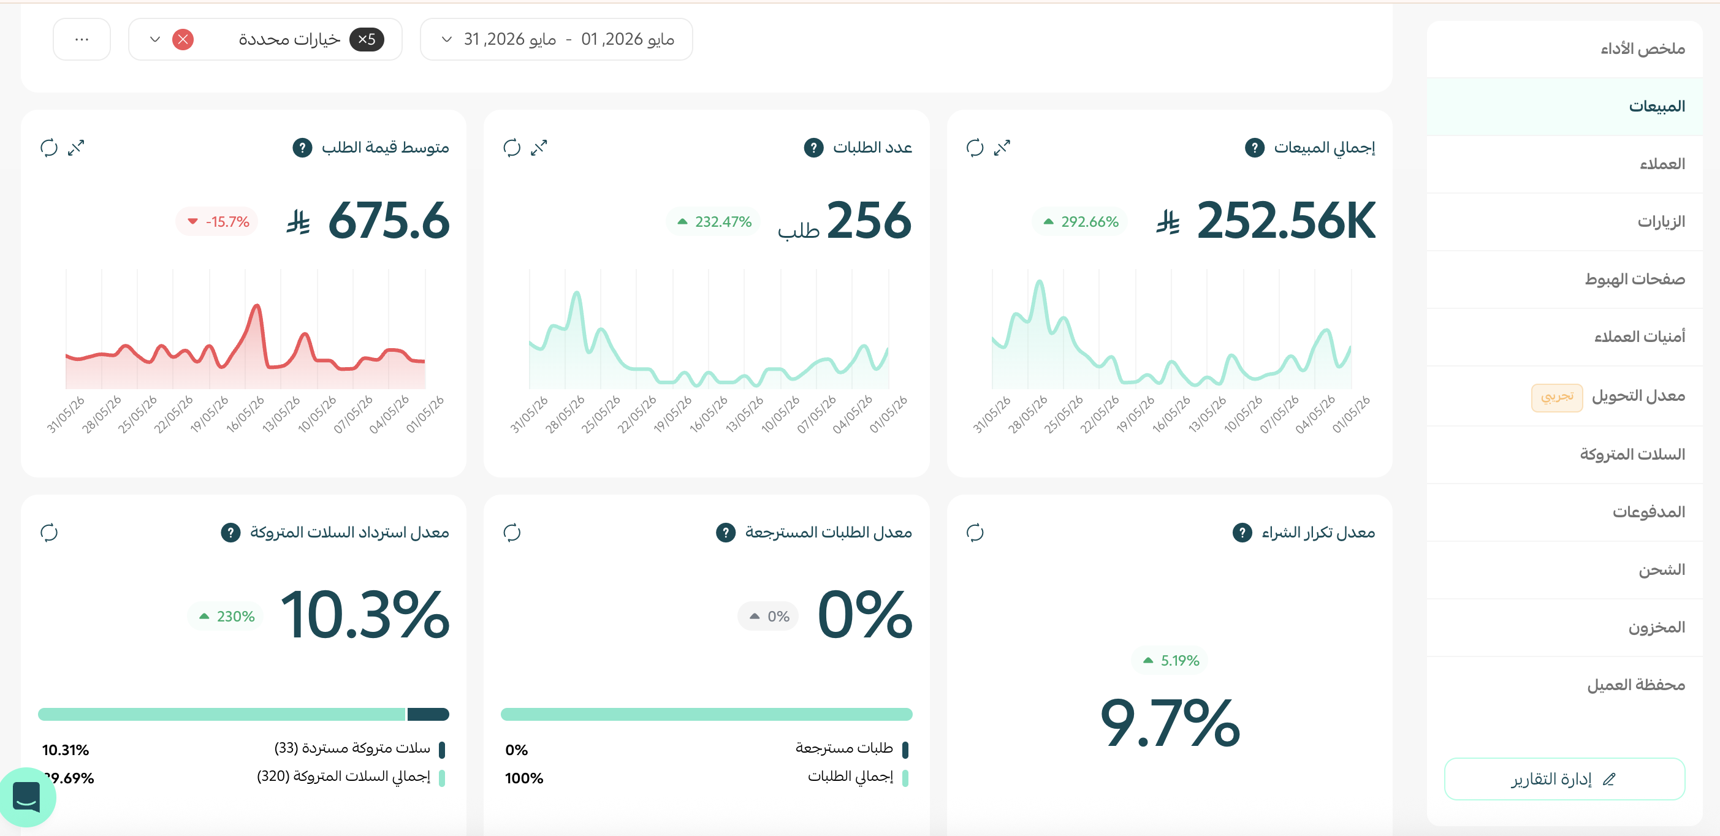Screen dimensions: 1720x836
Task: Click the -15.7% average order badge
Action: (217, 222)
